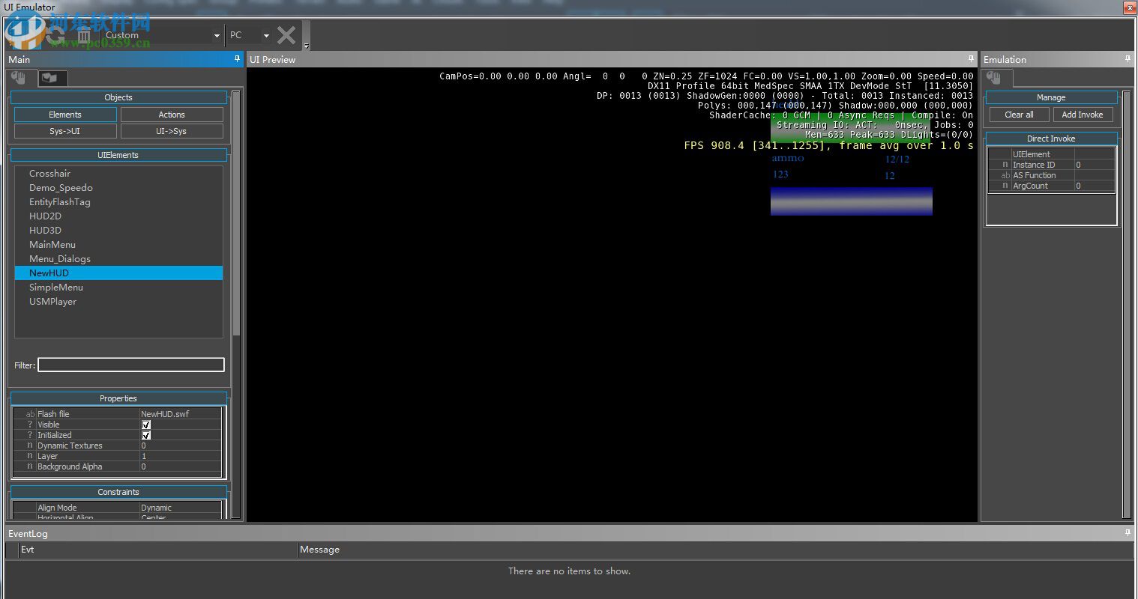Collapse the Direct Invoke section header
Image resolution: width=1138 pixels, height=599 pixels.
(x=1051, y=139)
